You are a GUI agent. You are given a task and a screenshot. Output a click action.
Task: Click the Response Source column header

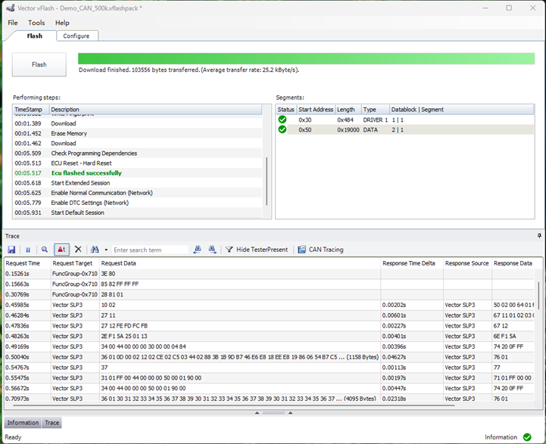pyautogui.click(x=467, y=263)
